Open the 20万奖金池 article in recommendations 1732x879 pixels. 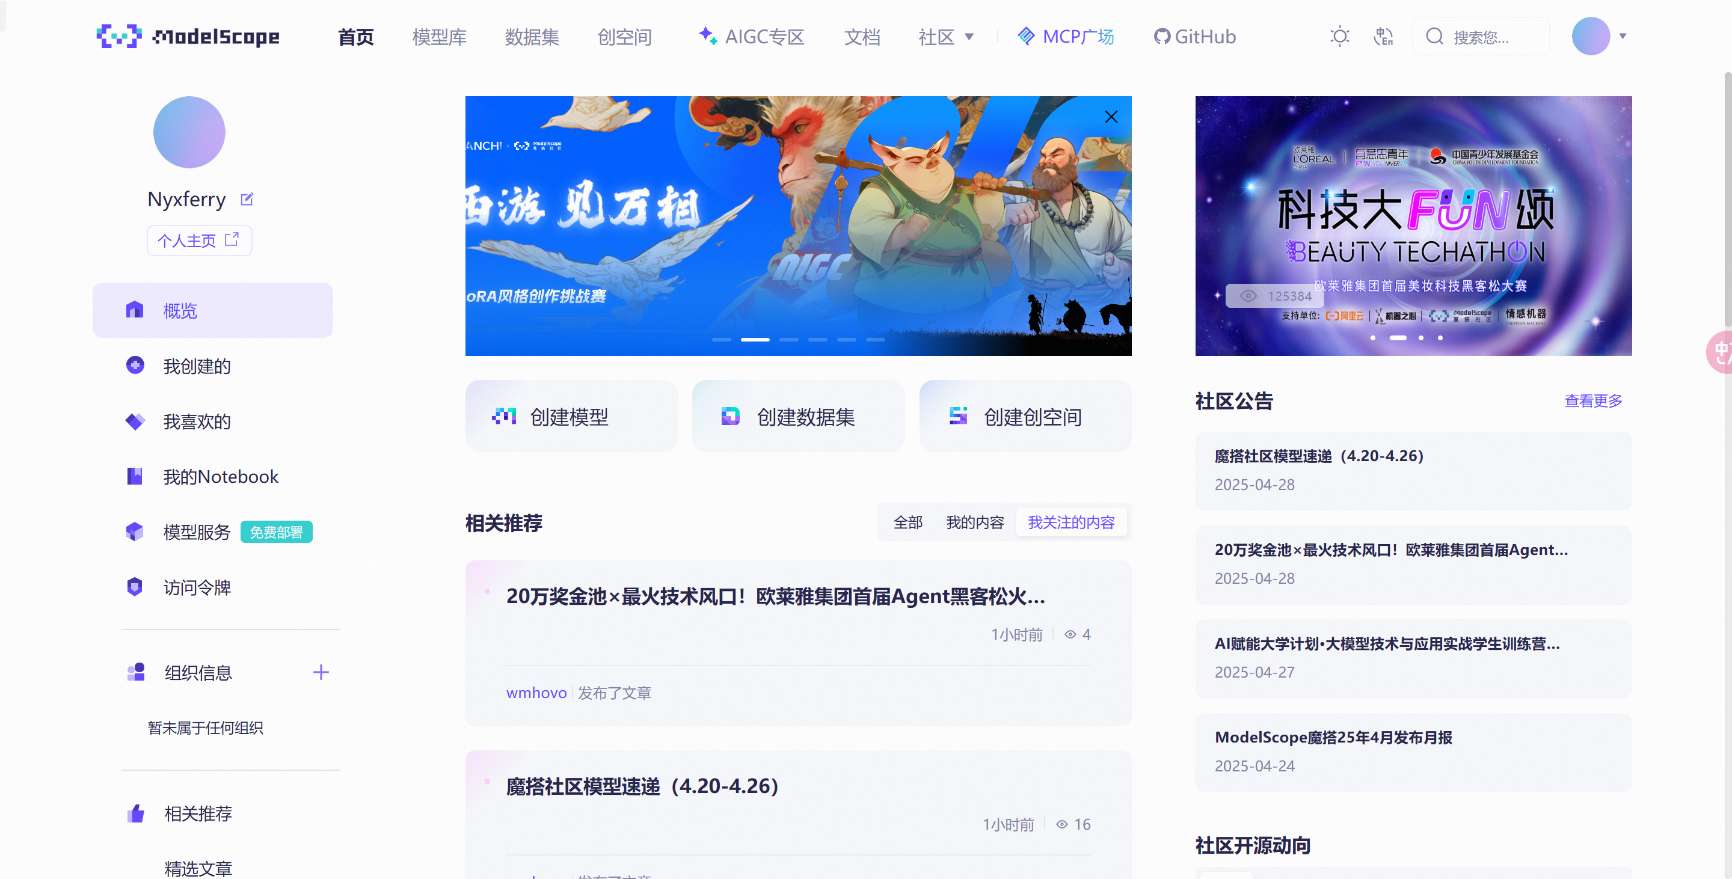coord(775,596)
